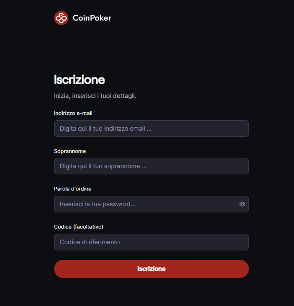Click into the Soprannome nickname field
The width and height of the screenshot is (294, 306).
coord(152,166)
